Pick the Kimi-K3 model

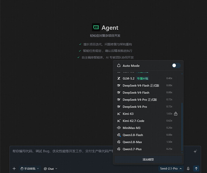[x=147, y=113]
